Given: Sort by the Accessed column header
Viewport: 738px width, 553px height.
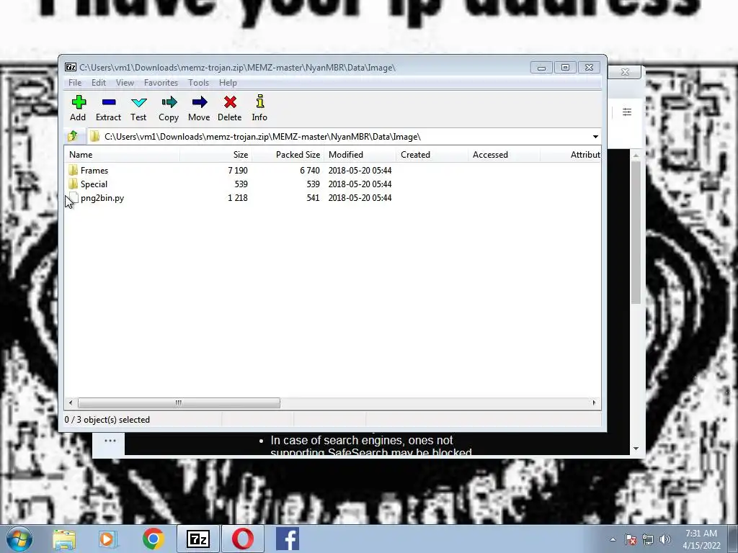Looking at the screenshot, I should (504, 155).
